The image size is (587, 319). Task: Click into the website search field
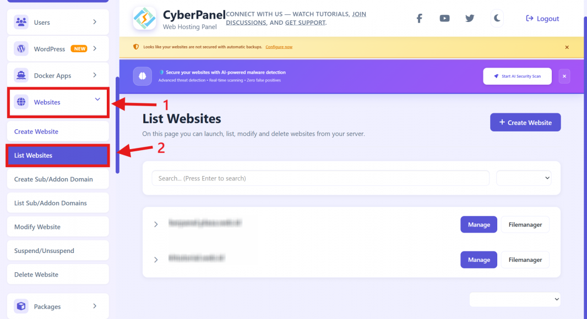(320, 178)
